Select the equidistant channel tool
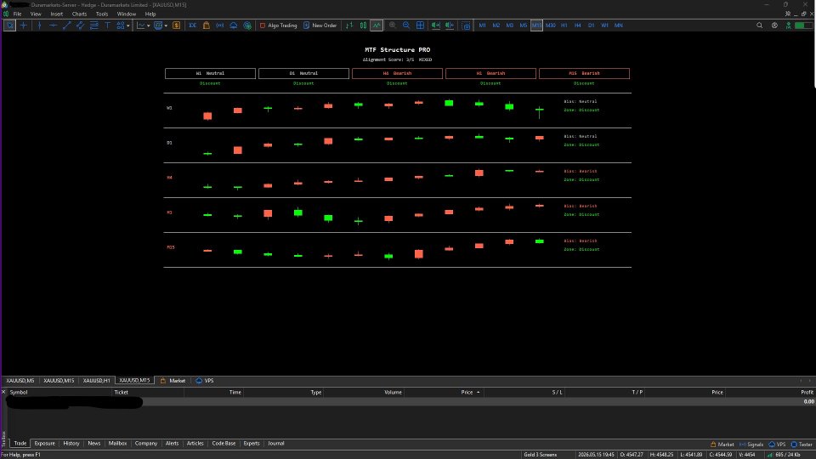816x459 pixels. click(80, 25)
